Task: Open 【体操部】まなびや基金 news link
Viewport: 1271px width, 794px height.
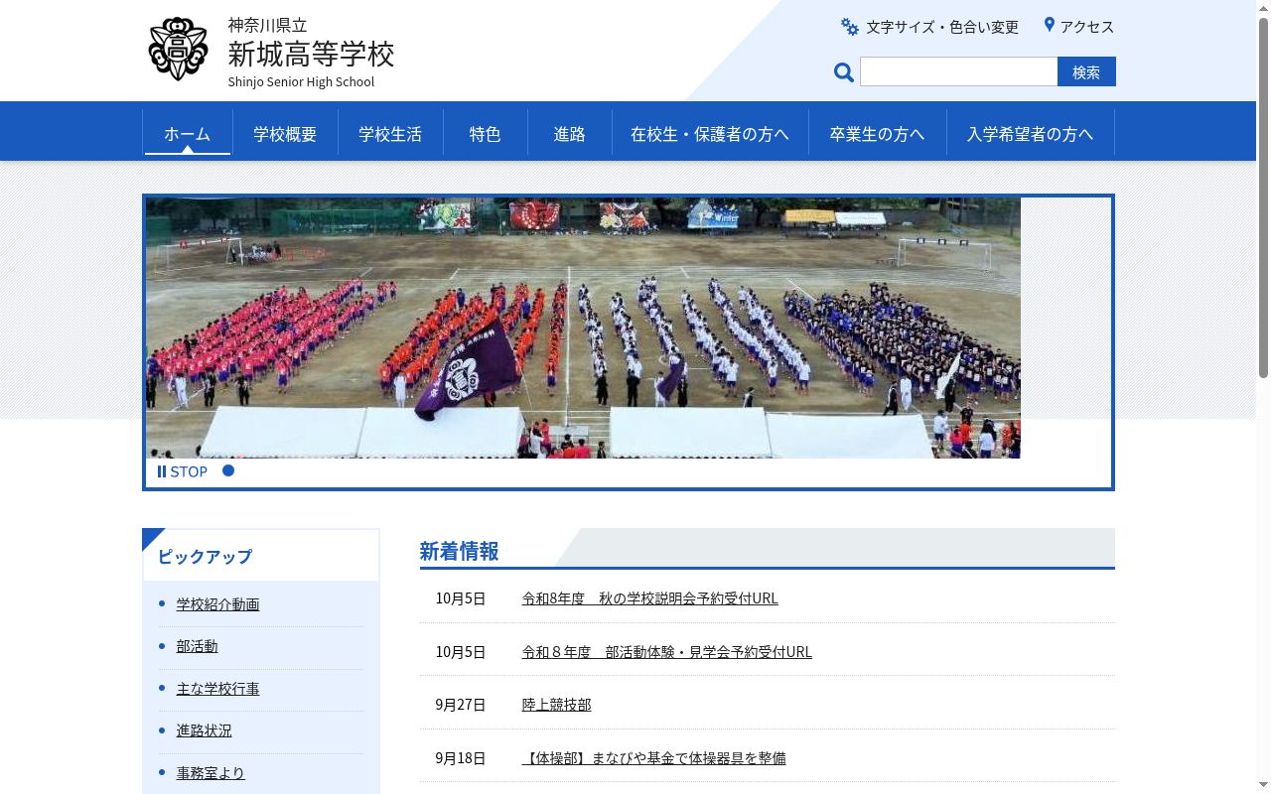Action: [x=653, y=757]
